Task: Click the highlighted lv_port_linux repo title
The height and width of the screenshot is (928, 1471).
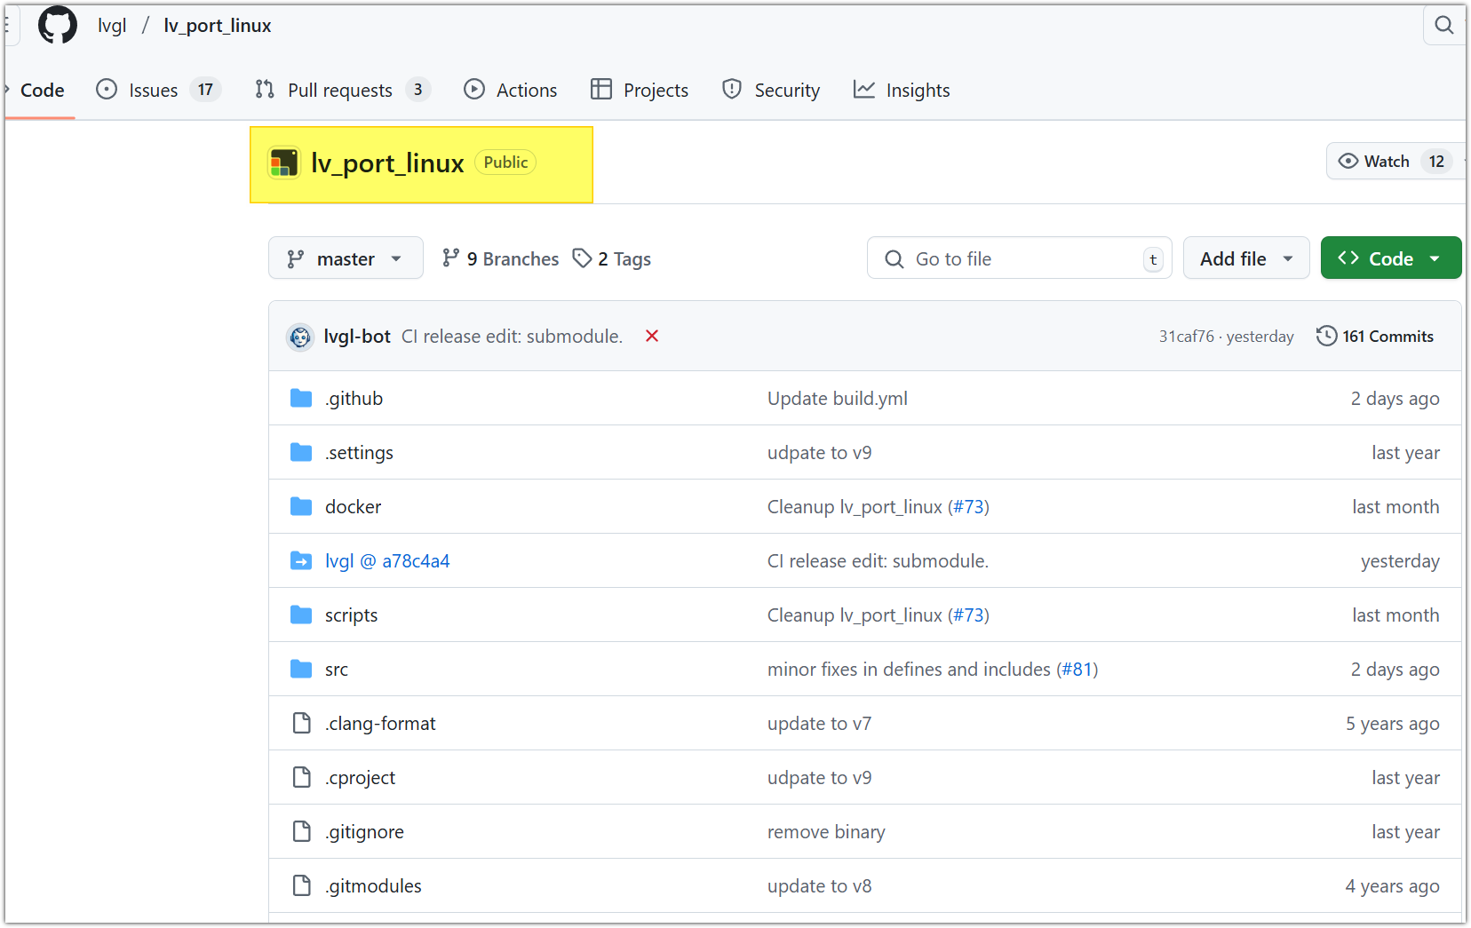Action: [x=387, y=163]
